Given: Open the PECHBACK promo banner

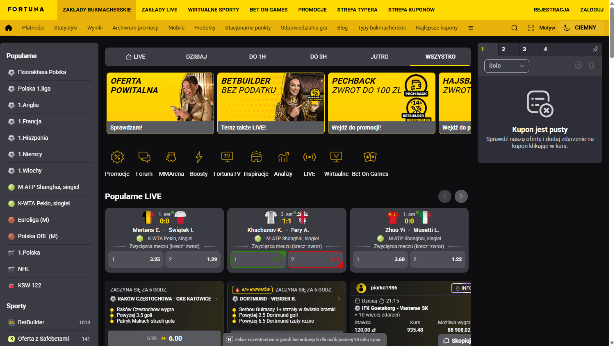Looking at the screenshot, I should point(382,103).
